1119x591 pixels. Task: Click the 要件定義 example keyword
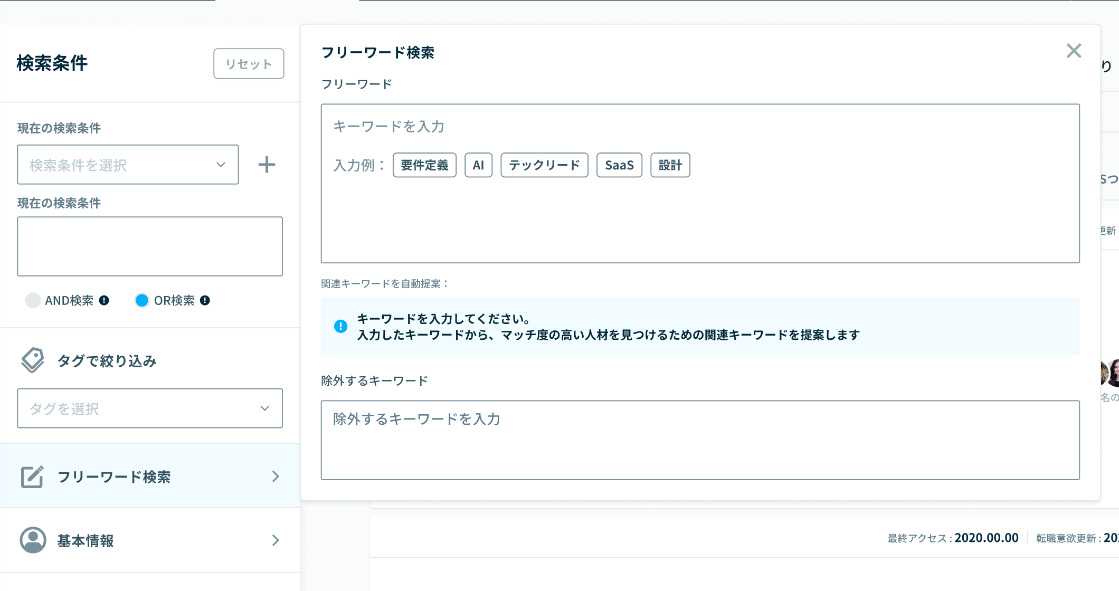point(424,165)
